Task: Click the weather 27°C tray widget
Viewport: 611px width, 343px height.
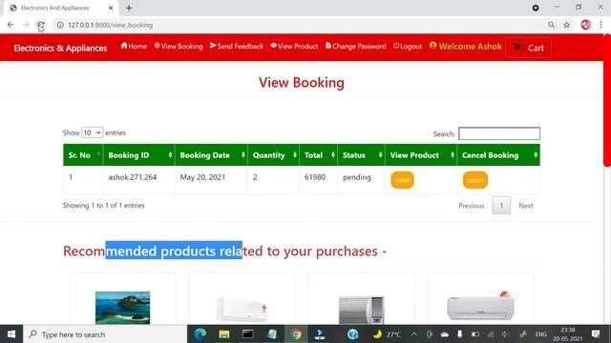Action: tap(387, 334)
